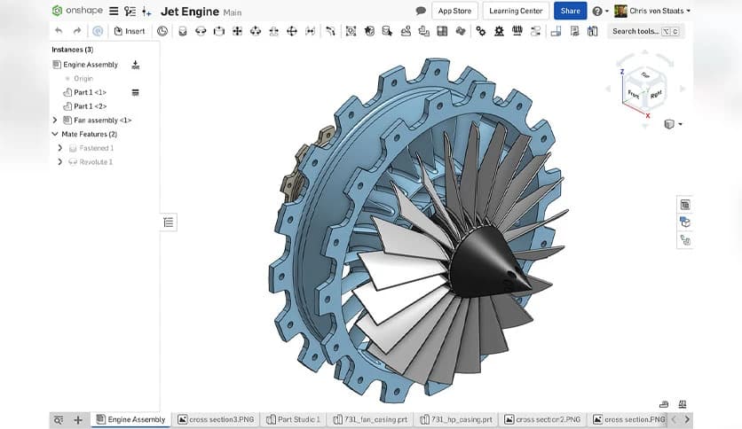This screenshot has height=429, width=742.
Task: Click the blue Share button
Action: tap(570, 11)
